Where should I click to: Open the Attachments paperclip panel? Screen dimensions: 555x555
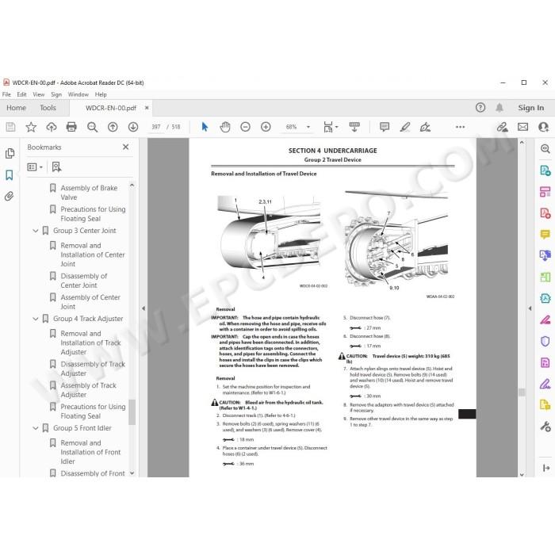10,196
